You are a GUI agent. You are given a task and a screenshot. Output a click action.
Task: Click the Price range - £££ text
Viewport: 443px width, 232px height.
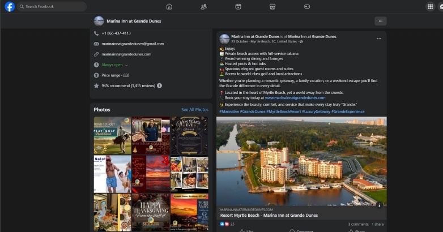(x=115, y=75)
